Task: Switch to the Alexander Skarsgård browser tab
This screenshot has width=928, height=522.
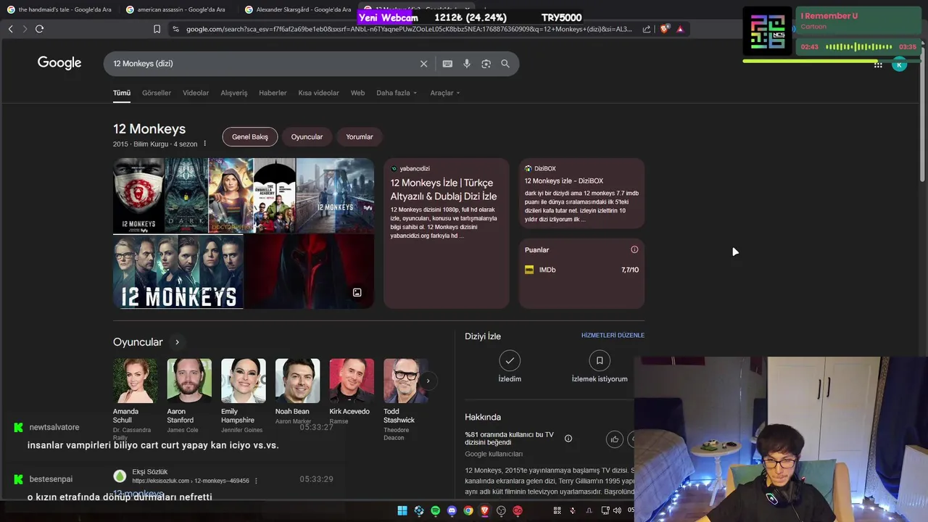Action: pos(298,9)
